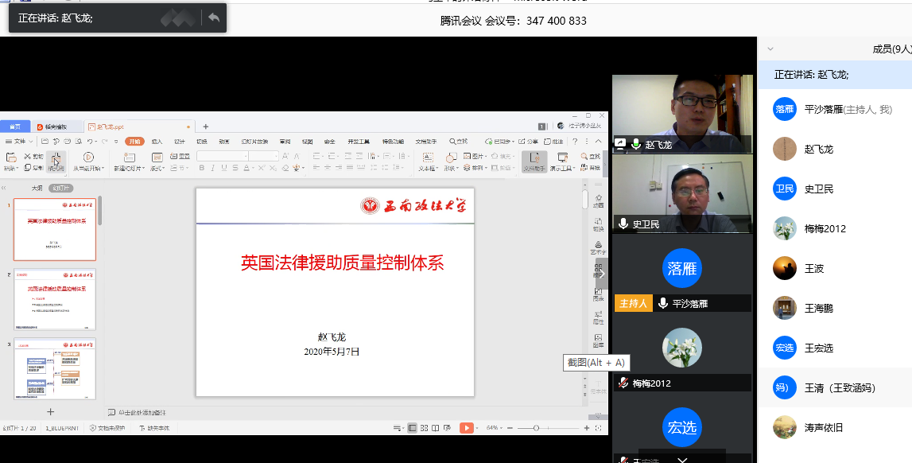Click the Text Box icon
The image size is (912, 463).
click(x=428, y=158)
